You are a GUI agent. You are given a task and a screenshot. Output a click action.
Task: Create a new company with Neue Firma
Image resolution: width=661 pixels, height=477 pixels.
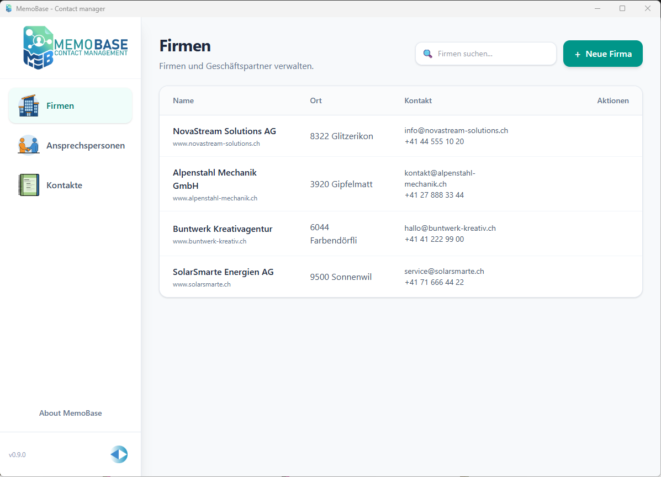603,54
